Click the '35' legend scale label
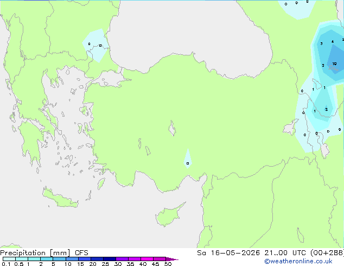Viewport: 344px width, 266px height. 130,264
